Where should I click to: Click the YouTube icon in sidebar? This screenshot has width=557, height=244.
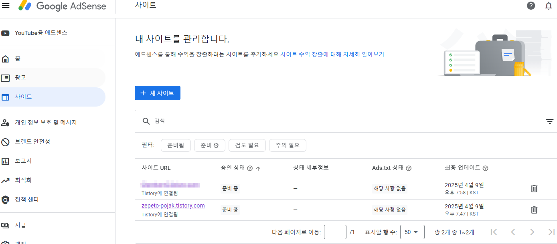click(5, 33)
